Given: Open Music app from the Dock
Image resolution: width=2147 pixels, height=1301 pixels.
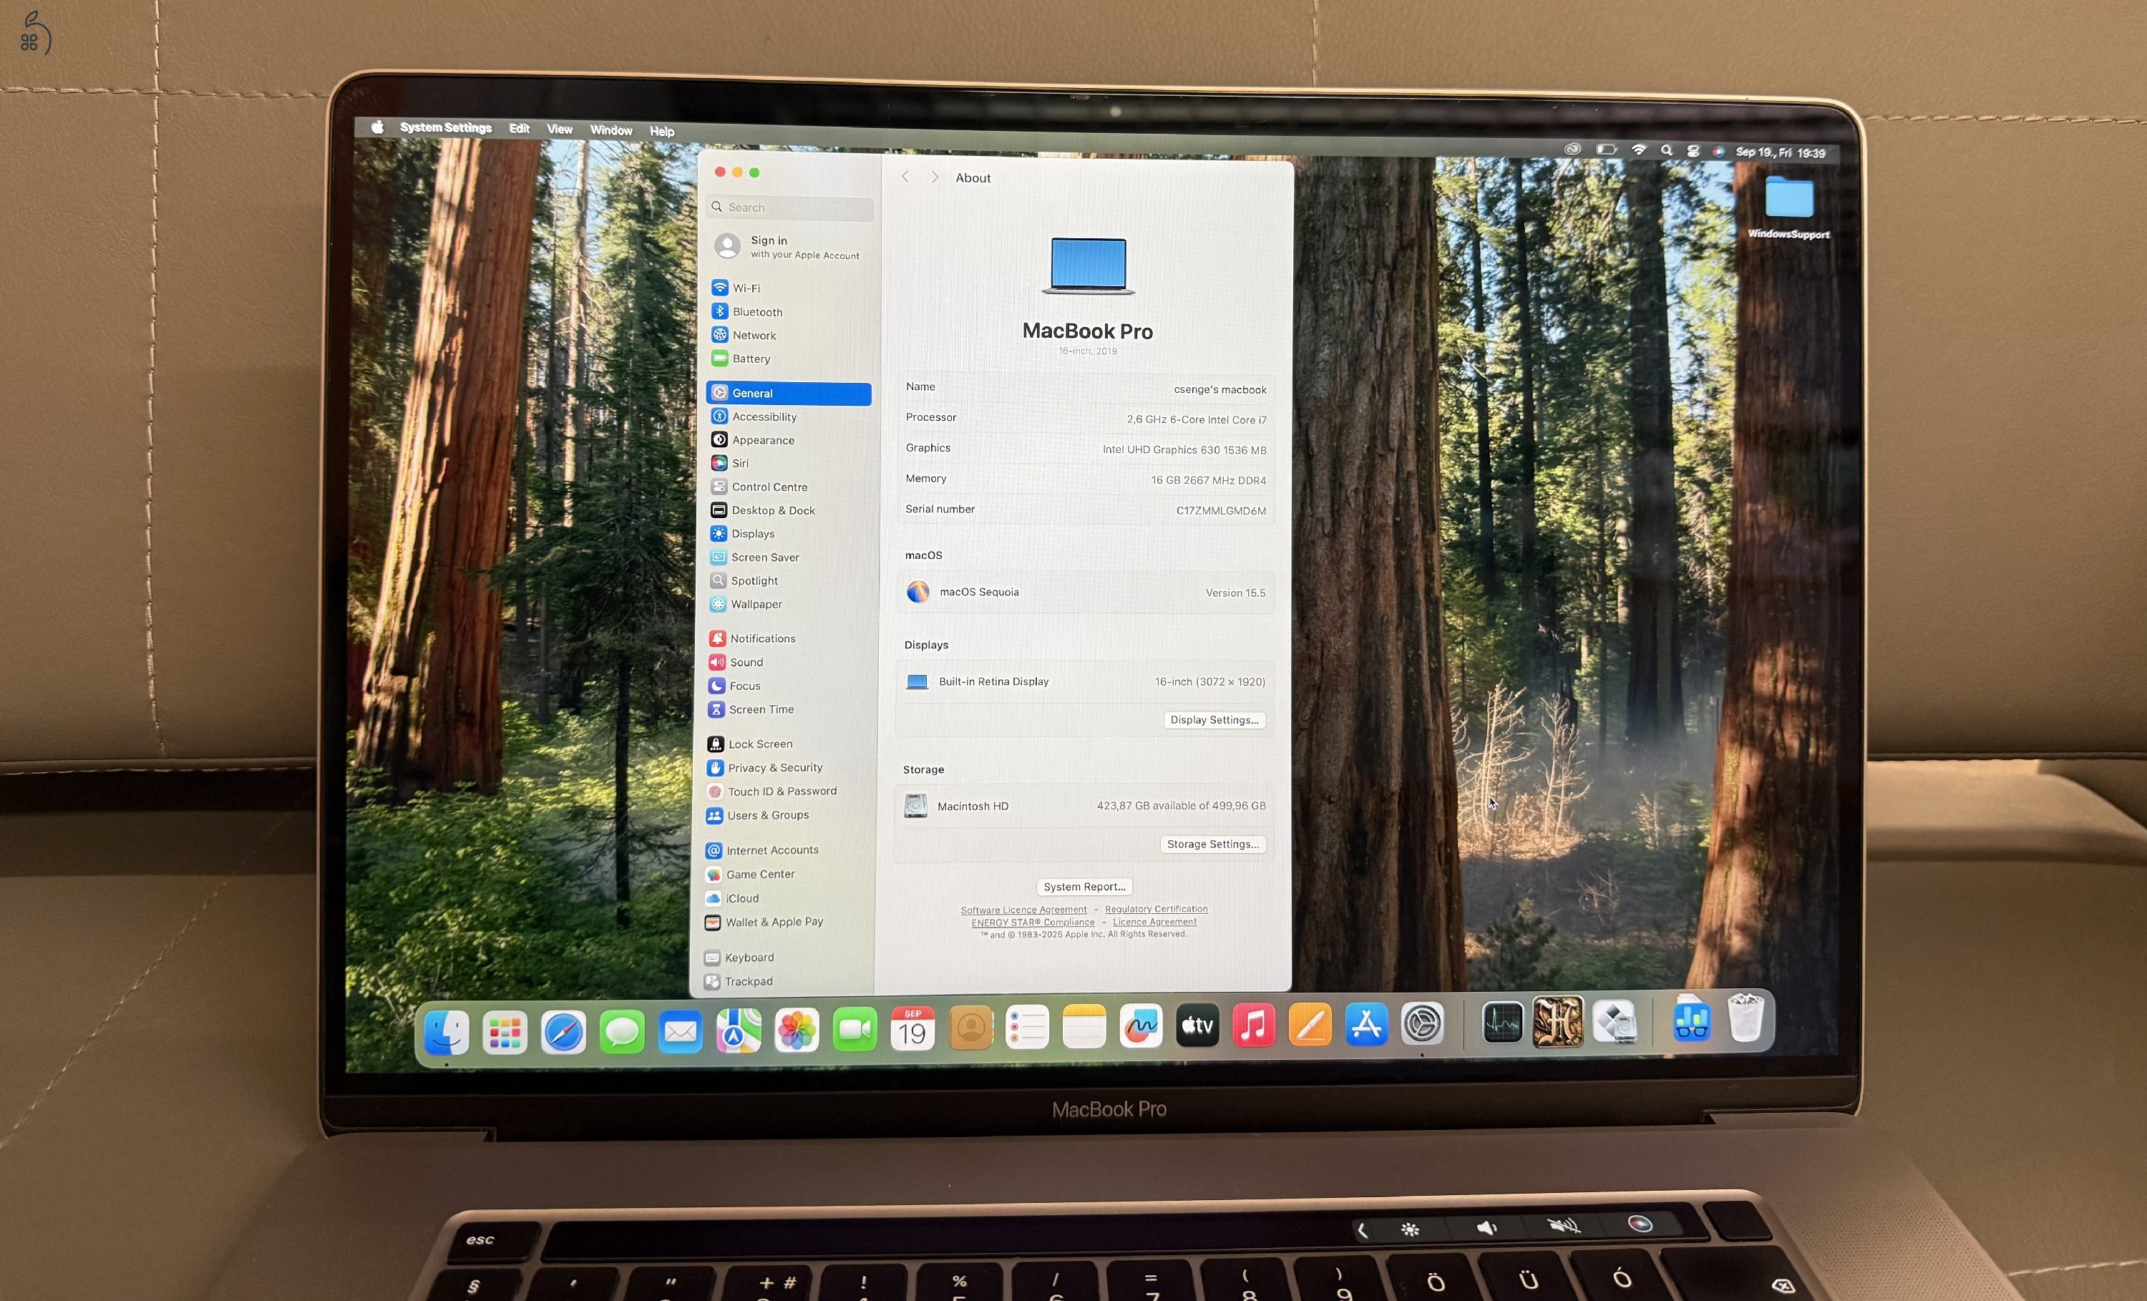Looking at the screenshot, I should (1254, 1025).
